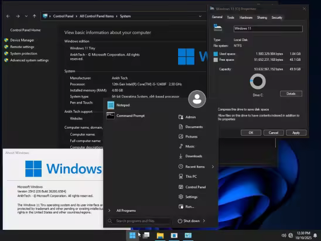
Task: Open File Explorer from the taskbar
Action: [160, 236]
